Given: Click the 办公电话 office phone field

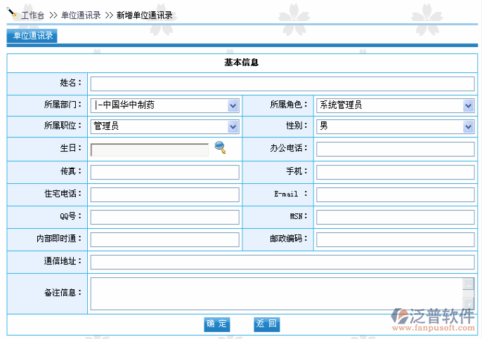Looking at the screenshot, I should (395, 149).
